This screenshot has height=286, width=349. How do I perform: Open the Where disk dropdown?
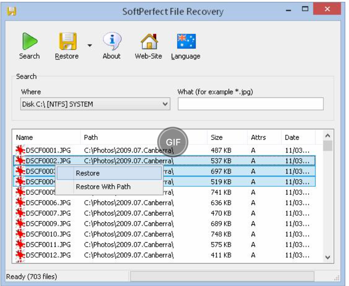click(x=96, y=104)
